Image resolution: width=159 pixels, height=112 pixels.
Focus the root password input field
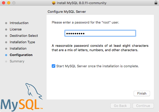coord(100,33)
